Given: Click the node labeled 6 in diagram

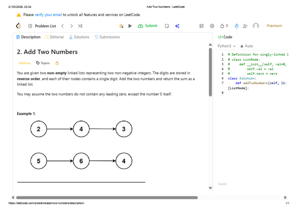Looking at the screenshot, I should click(x=81, y=161).
